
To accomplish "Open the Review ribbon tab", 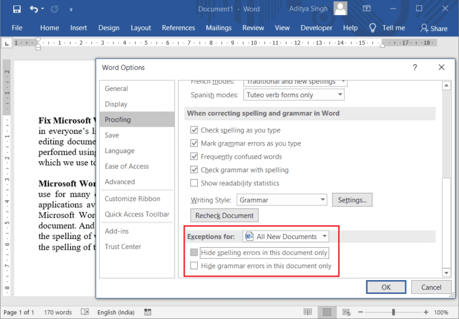I will pyautogui.click(x=253, y=28).
